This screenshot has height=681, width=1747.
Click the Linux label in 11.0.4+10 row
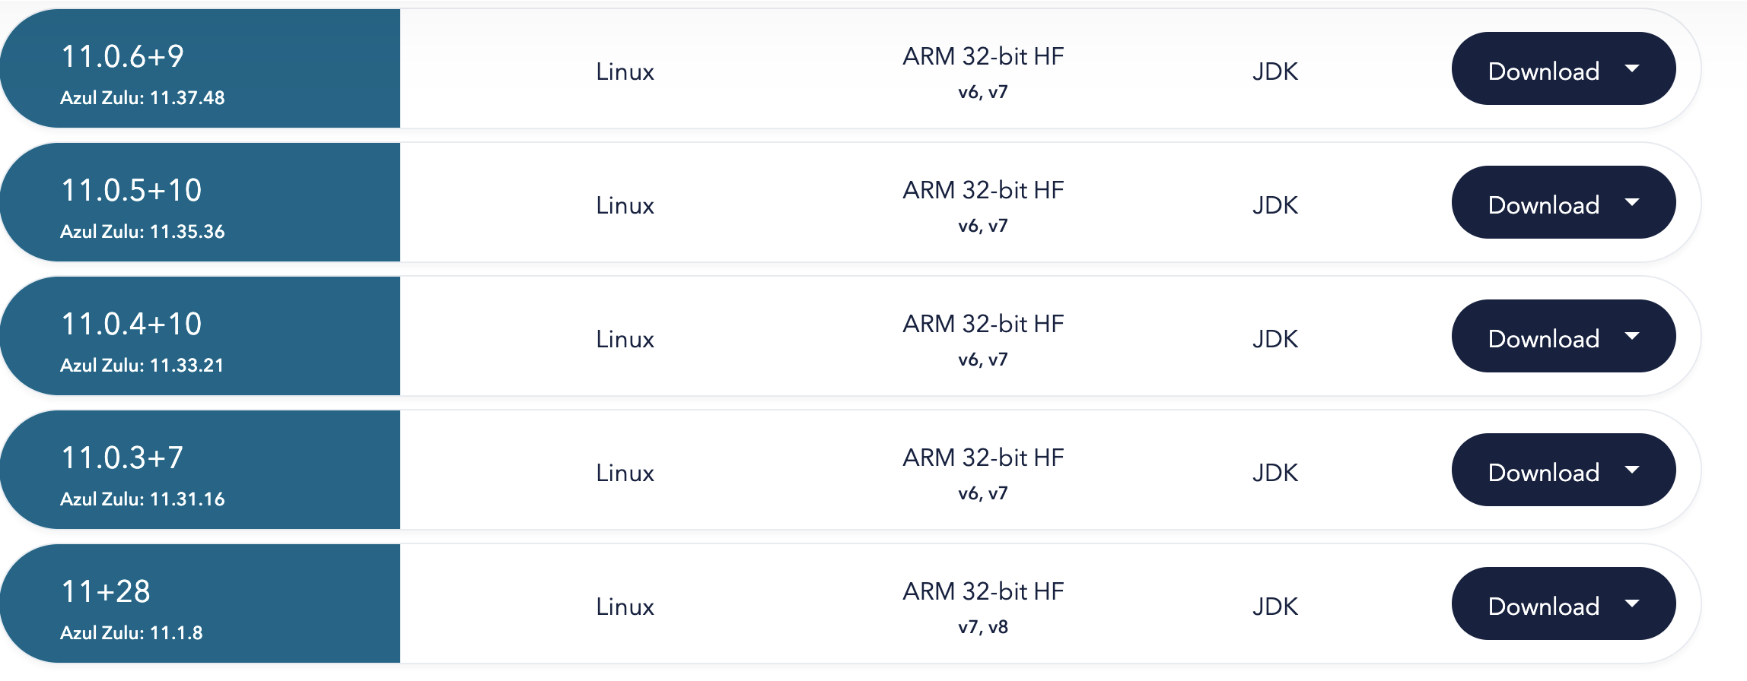(625, 339)
